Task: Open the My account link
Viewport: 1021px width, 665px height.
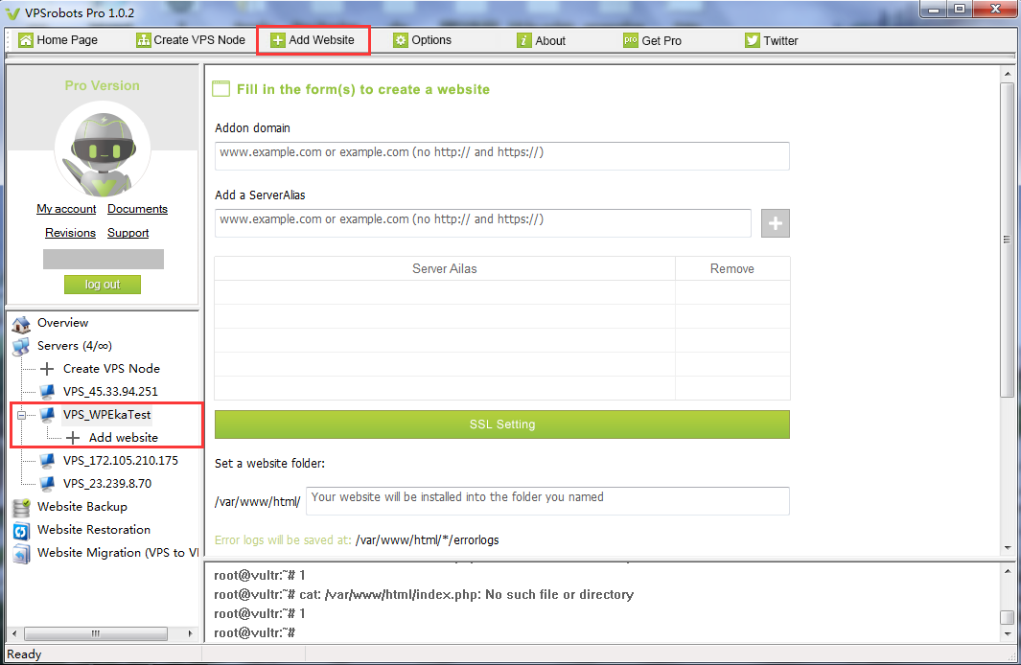Action: tap(66, 209)
